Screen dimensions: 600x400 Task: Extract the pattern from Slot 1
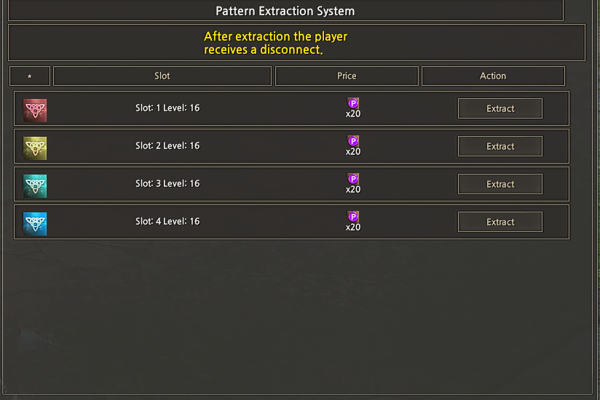(x=500, y=108)
